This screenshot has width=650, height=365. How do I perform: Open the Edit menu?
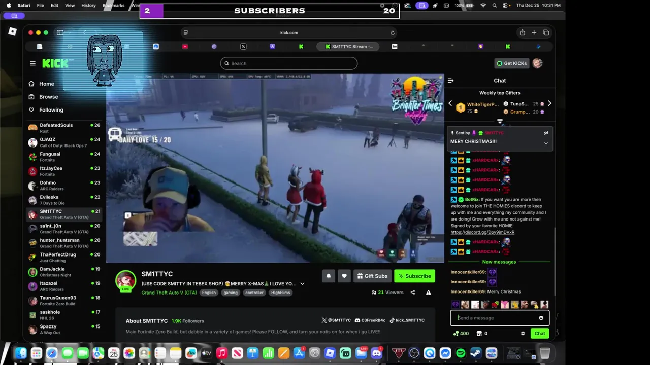[54, 5]
